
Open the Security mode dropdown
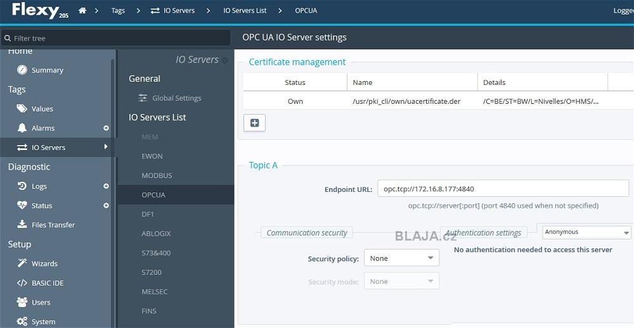coord(401,281)
